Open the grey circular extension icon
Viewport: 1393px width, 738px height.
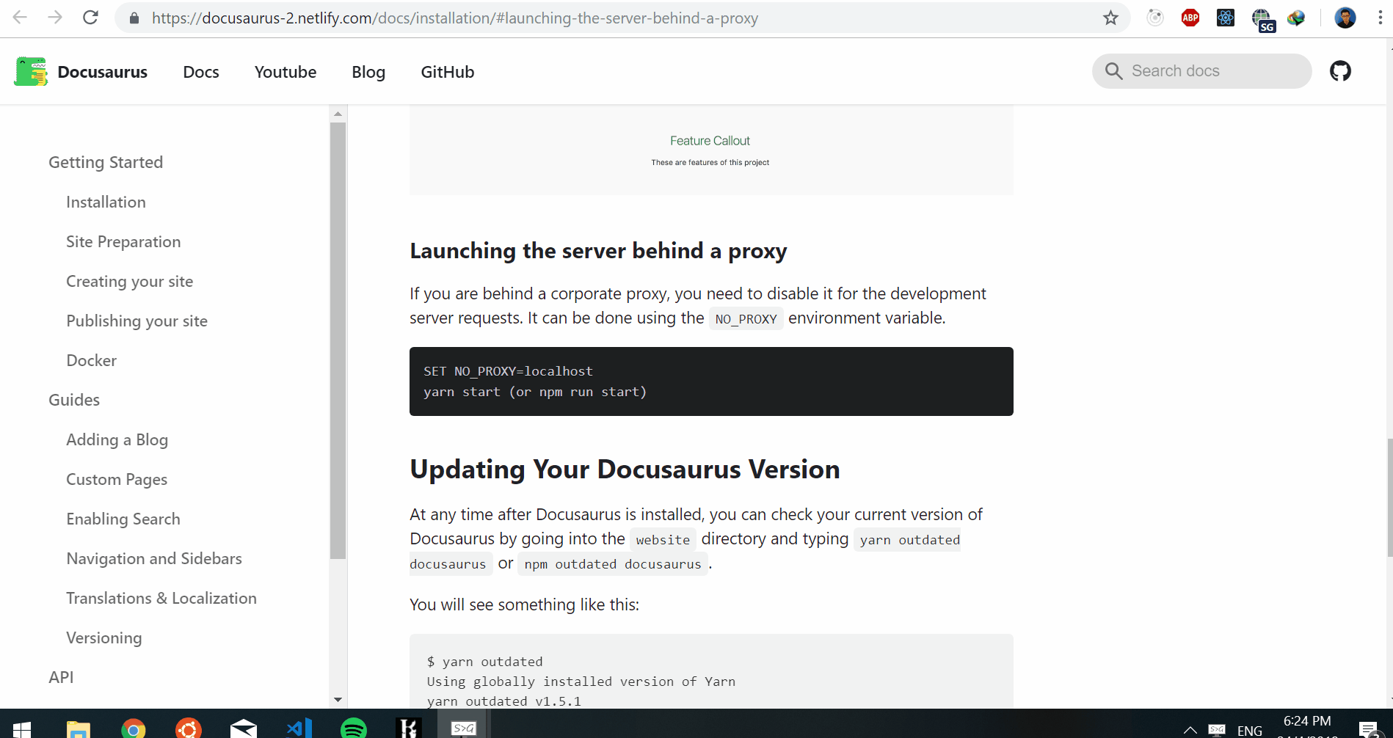pos(1155,18)
